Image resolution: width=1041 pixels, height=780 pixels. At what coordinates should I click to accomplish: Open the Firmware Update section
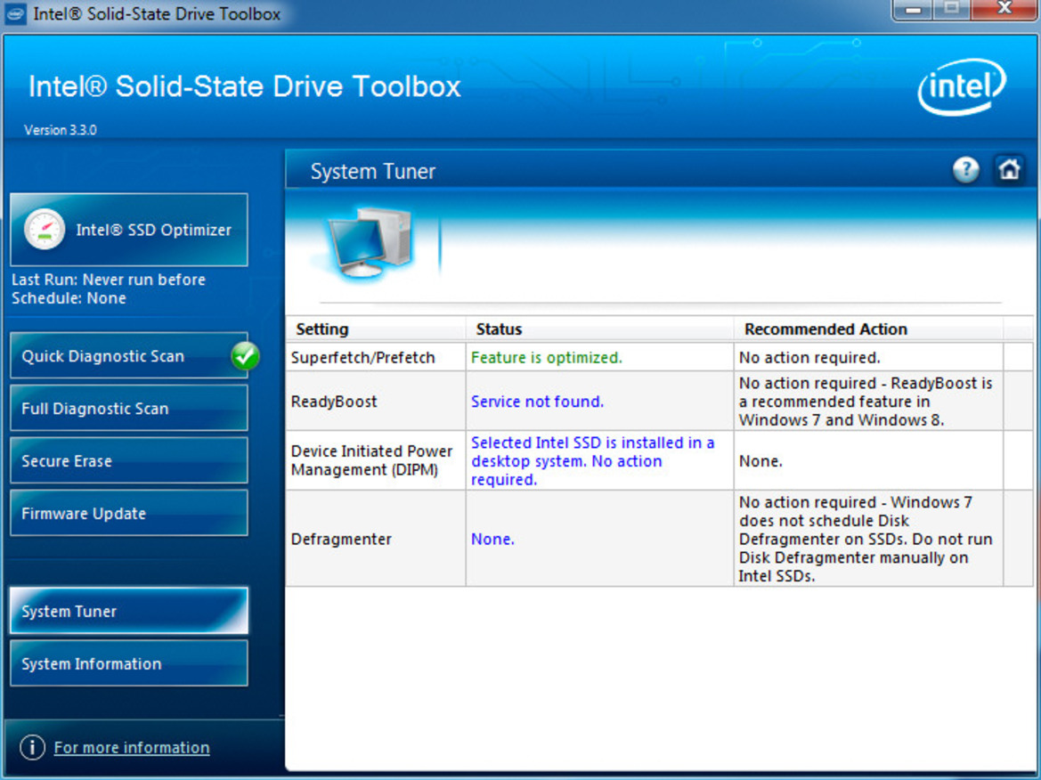coord(129,513)
